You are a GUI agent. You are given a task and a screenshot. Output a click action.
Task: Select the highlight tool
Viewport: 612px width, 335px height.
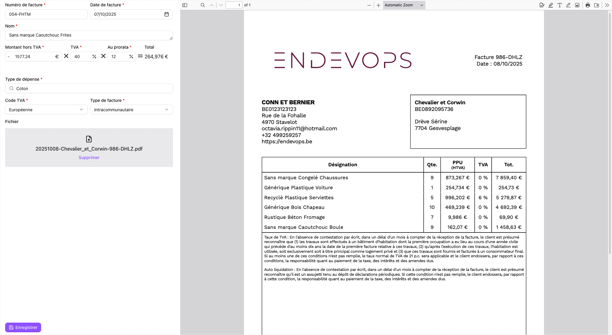click(x=551, y=5)
